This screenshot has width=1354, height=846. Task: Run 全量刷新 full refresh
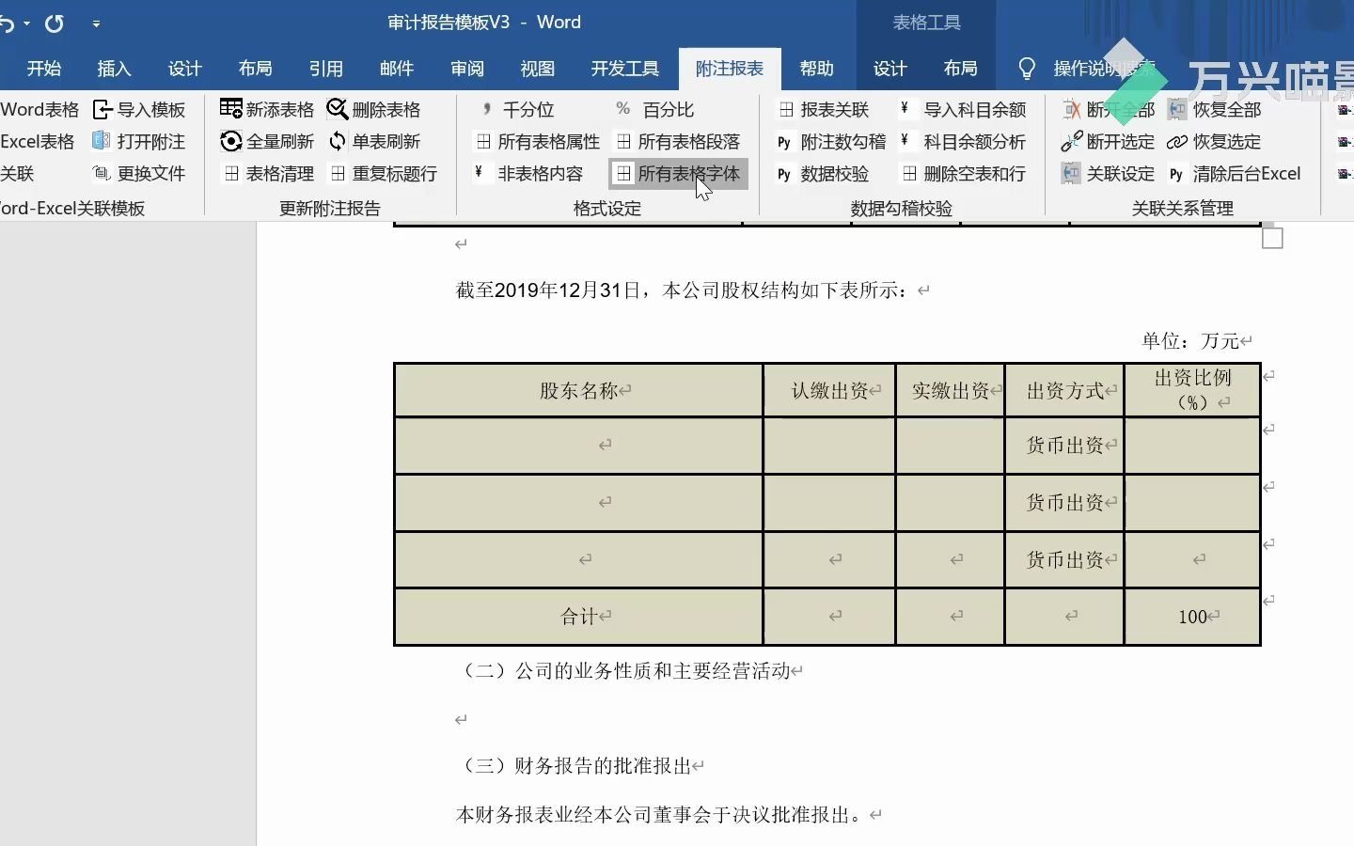tap(267, 142)
